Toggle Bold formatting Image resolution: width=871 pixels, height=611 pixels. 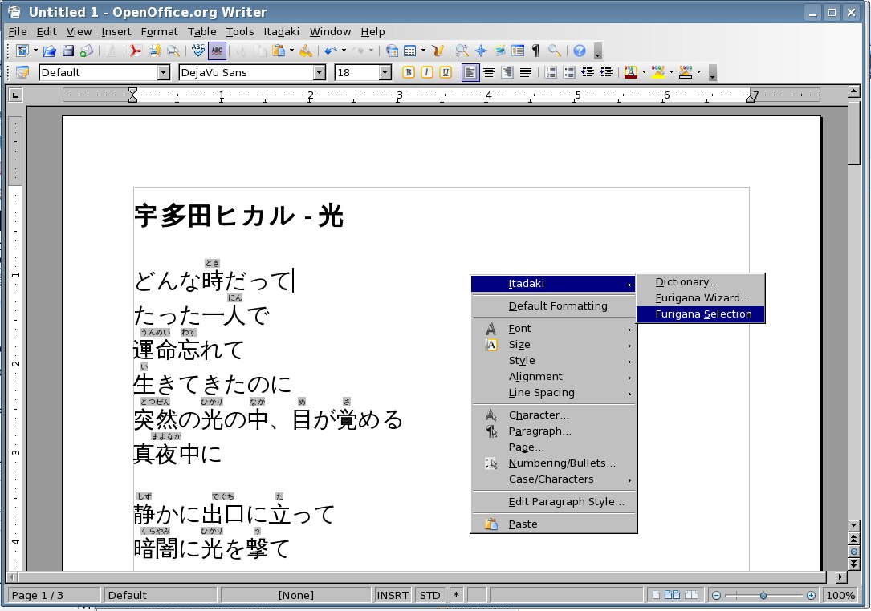coord(409,72)
